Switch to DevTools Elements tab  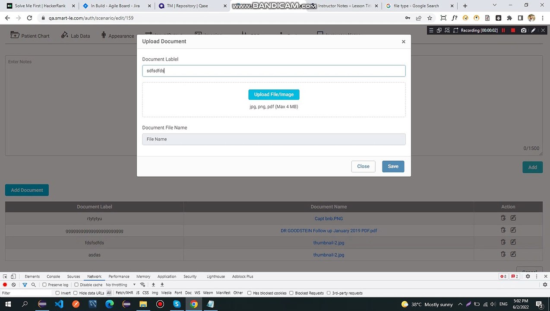(32, 276)
